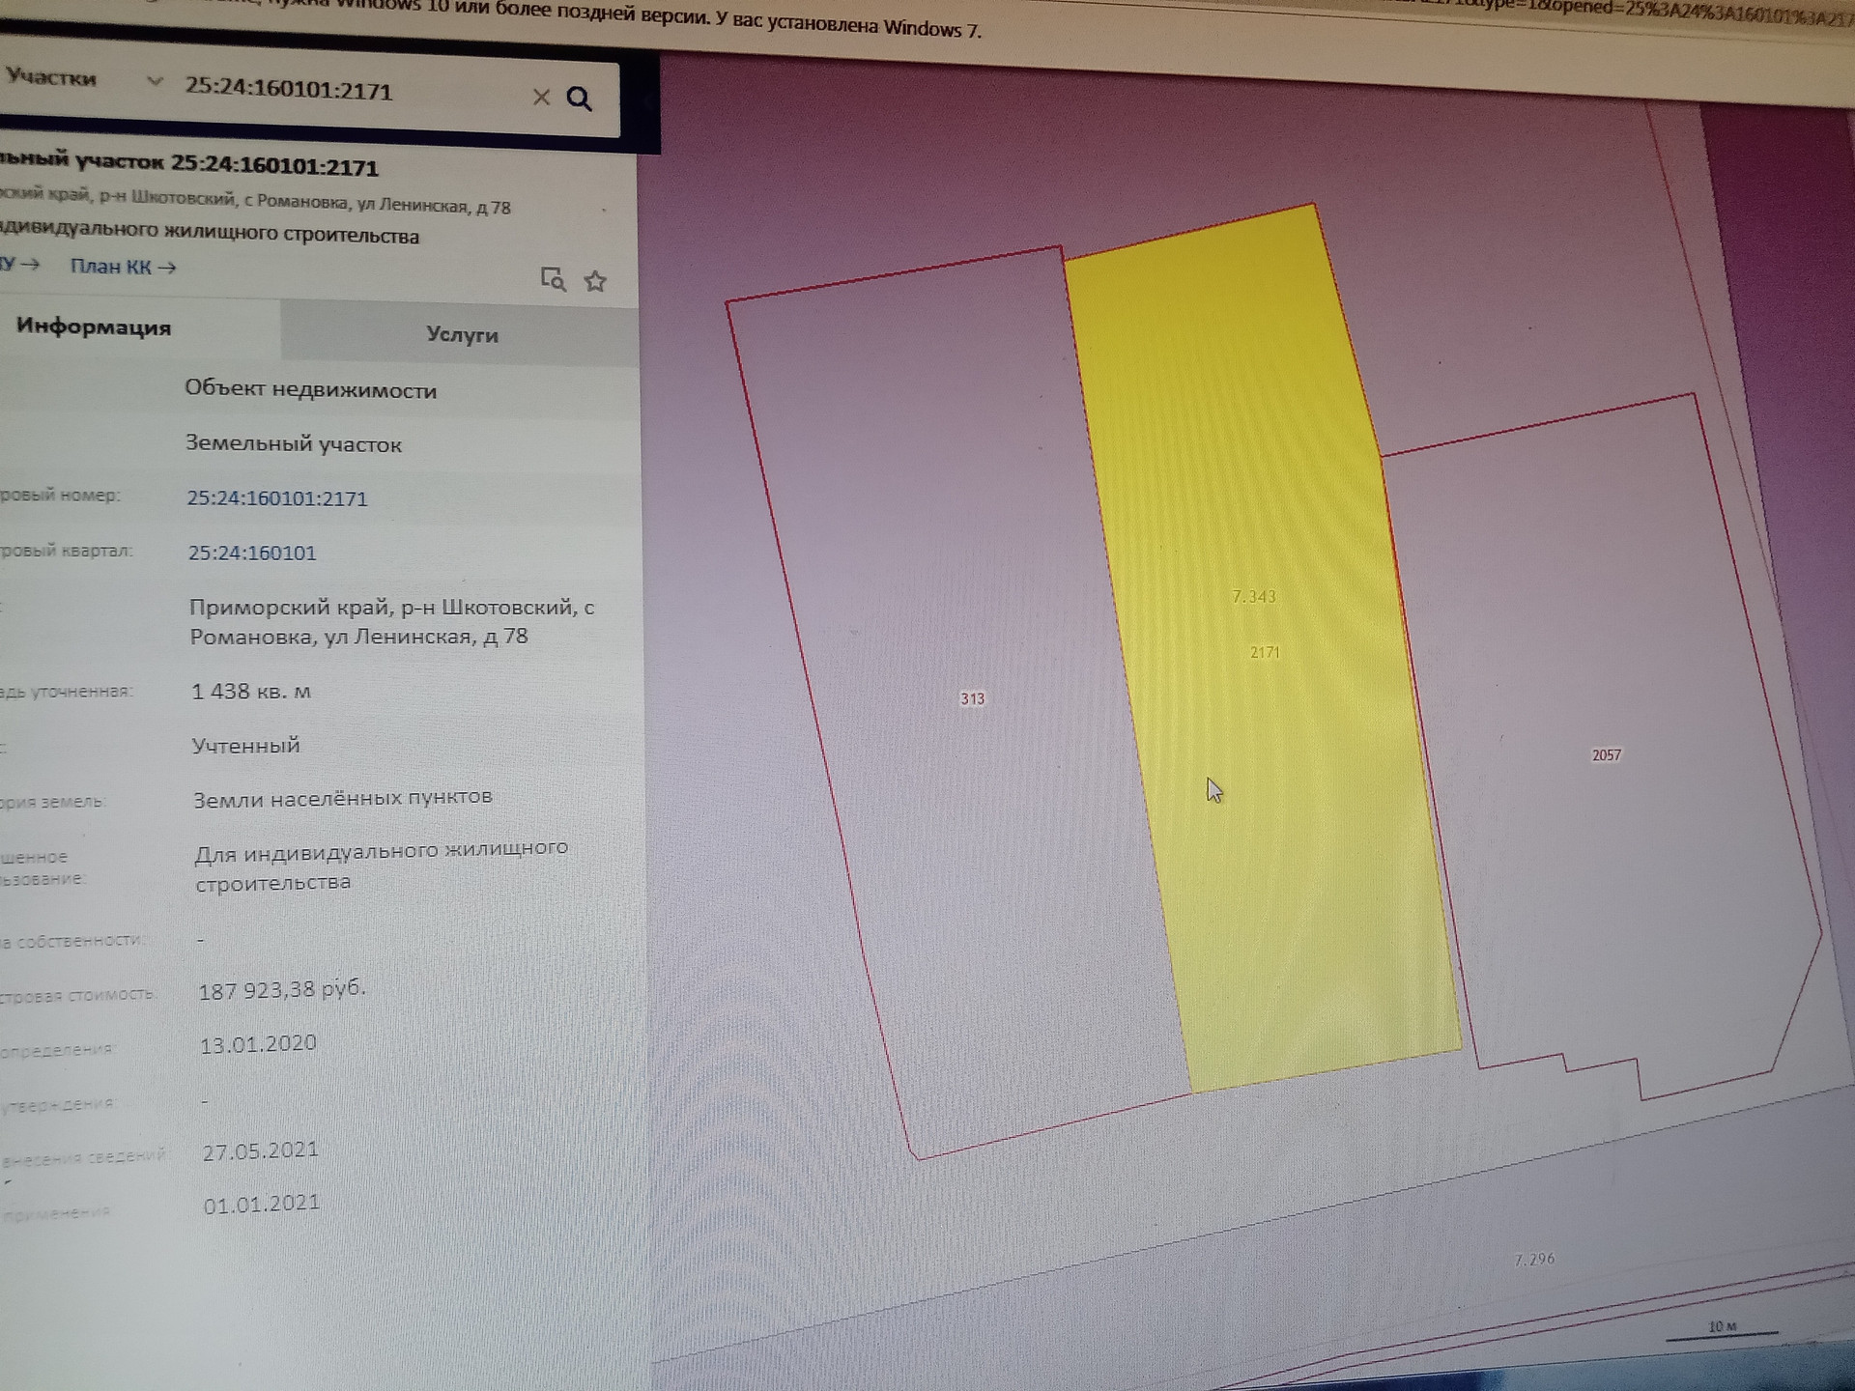Open cadastral quarter link 25:24:160101

pos(251,553)
